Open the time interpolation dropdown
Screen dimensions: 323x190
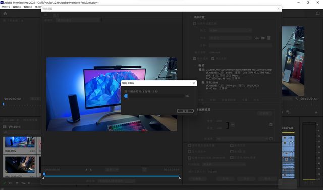pyautogui.click(x=224, y=164)
